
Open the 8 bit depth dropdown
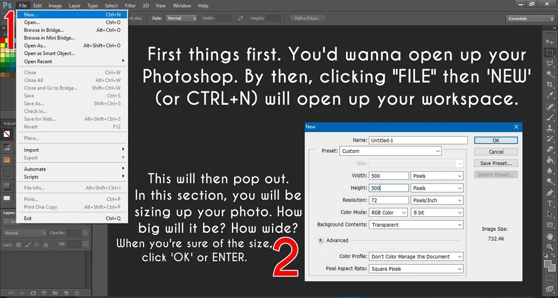[437, 212]
